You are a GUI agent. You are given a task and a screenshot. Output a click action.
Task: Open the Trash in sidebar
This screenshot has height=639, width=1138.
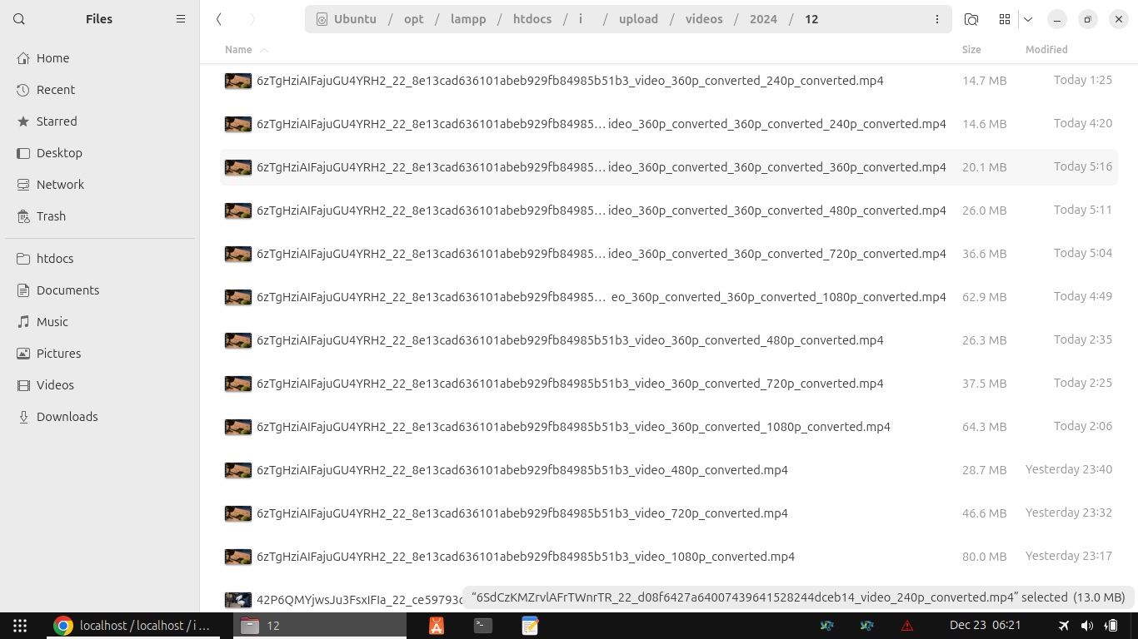100,216
